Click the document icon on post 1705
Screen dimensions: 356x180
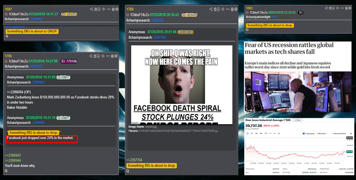coord(99,56)
